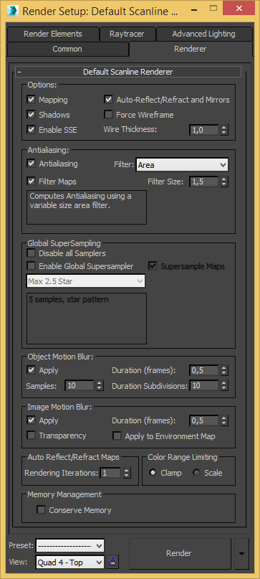
Task: Uncheck the Mapping option
Action: pos(31,100)
